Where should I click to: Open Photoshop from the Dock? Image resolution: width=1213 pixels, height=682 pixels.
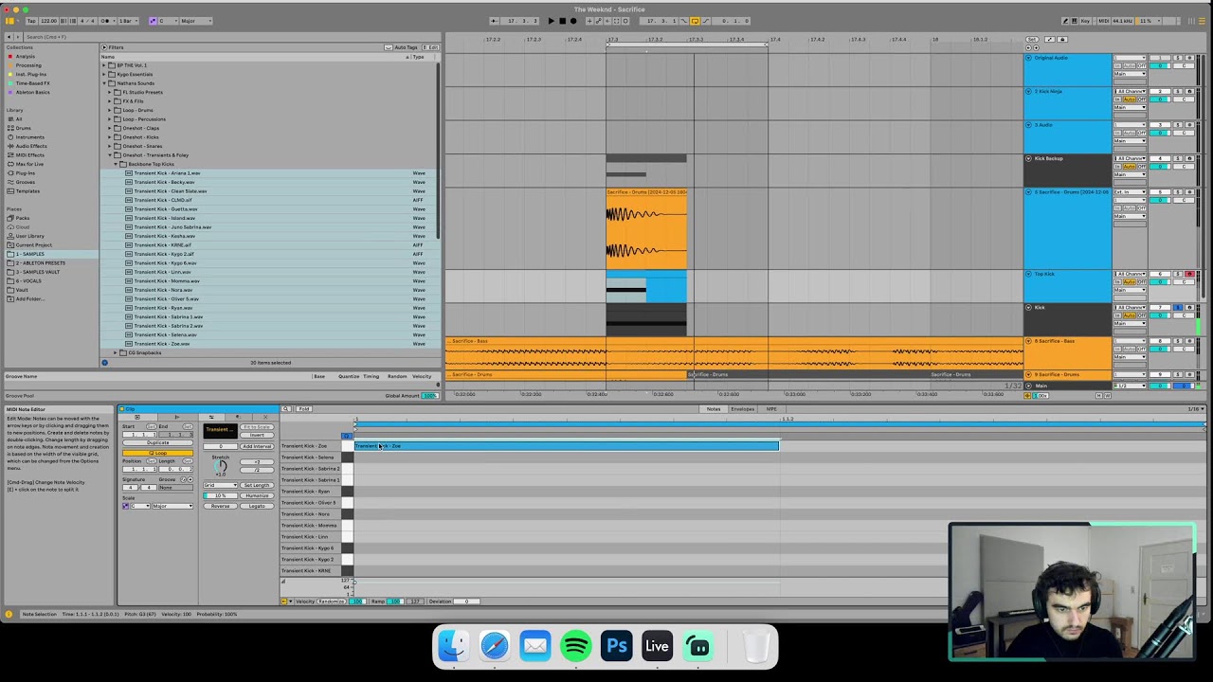[617, 647]
